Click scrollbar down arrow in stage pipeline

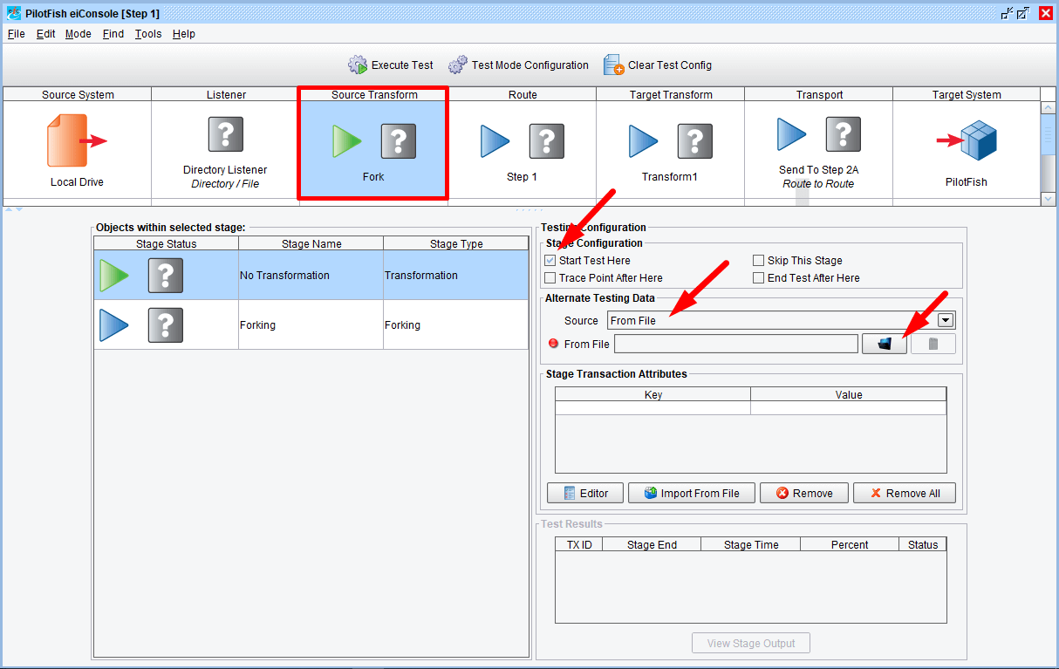click(1049, 199)
